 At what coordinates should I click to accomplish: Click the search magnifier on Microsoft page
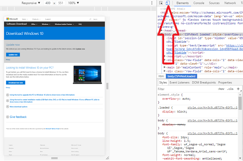[x=90, y=19]
